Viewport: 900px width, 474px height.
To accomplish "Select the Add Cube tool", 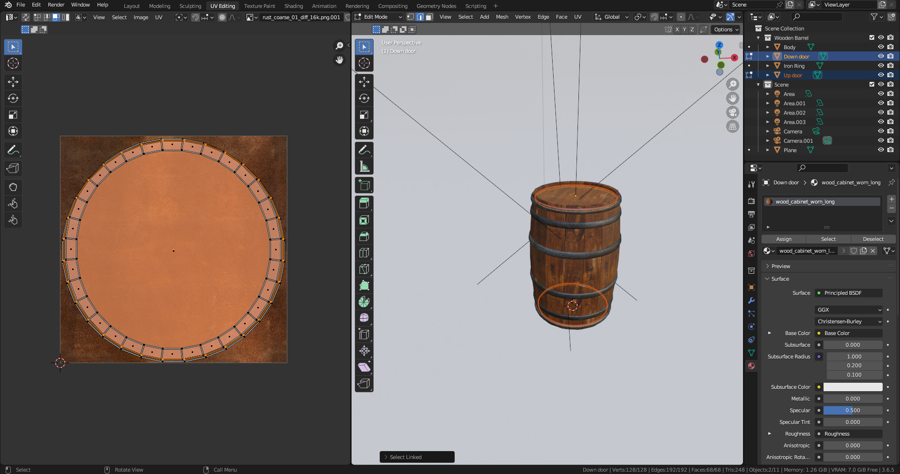I will coord(364,185).
